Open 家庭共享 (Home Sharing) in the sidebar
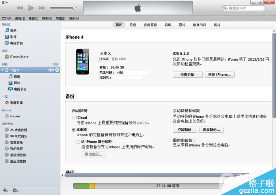276x195 pixels. coord(16,103)
